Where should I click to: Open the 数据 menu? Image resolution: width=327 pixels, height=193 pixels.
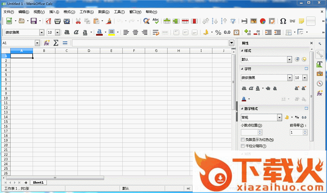click(x=104, y=12)
